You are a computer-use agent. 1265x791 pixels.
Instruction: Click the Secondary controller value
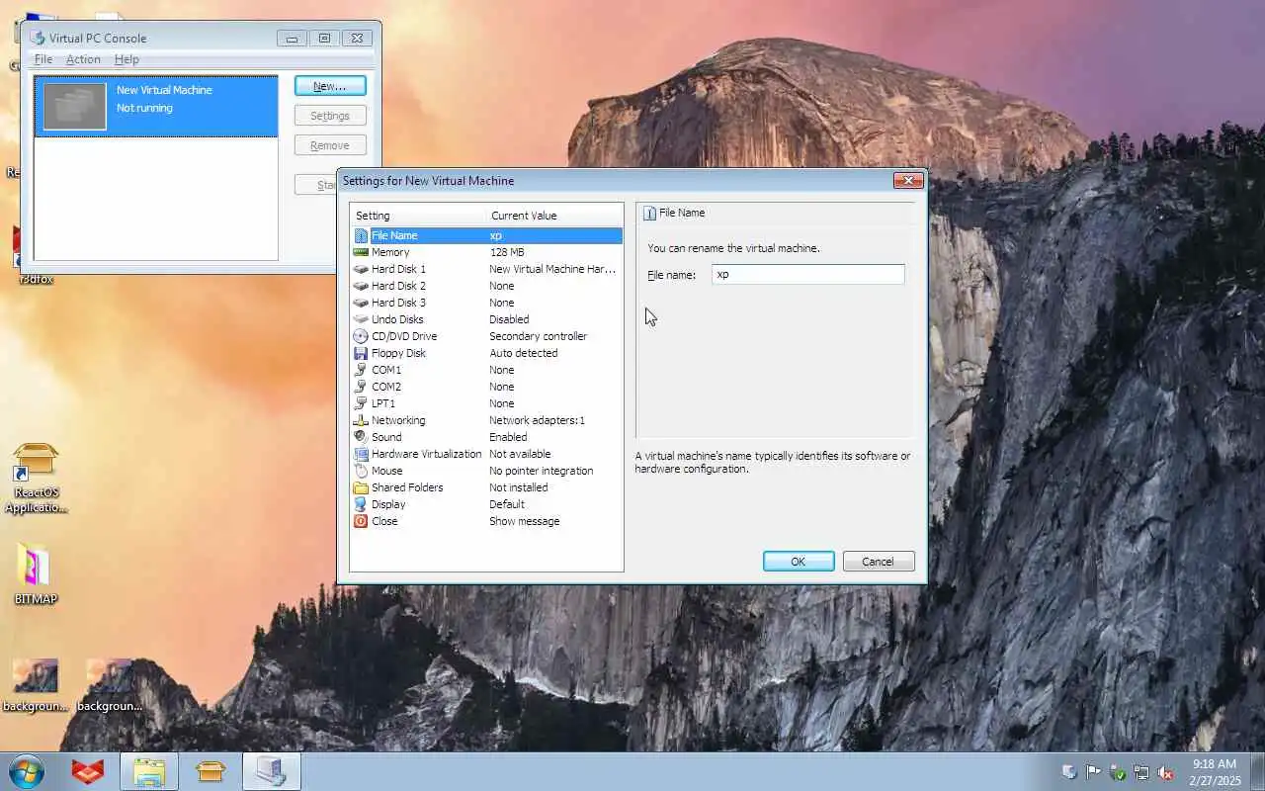539,336
